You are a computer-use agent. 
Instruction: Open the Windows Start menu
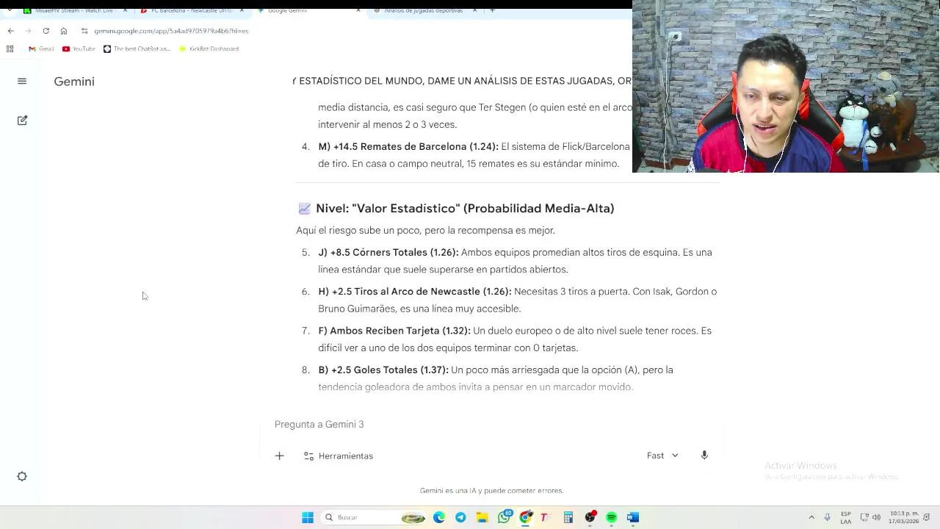click(x=308, y=517)
